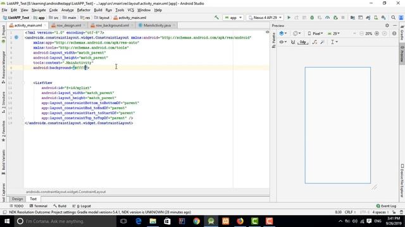
Task: Click Clear All Constraints icon
Action: point(315,42)
